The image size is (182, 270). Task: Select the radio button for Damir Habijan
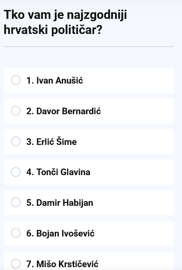(16, 202)
